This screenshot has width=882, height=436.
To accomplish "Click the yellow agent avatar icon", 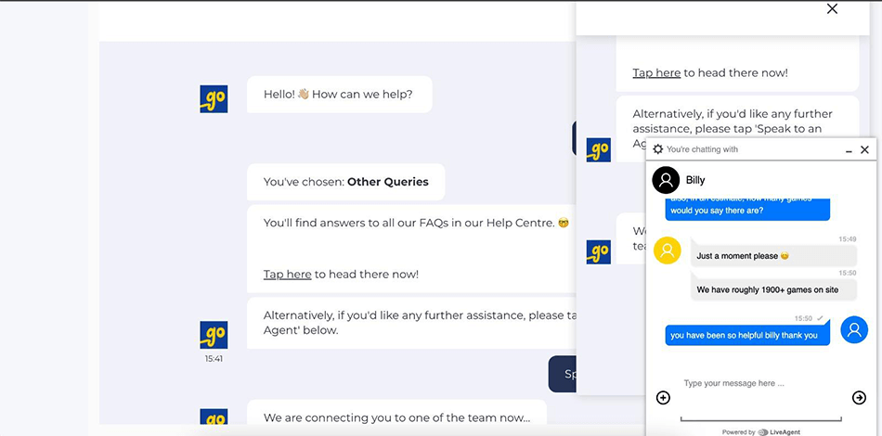I will [x=668, y=250].
